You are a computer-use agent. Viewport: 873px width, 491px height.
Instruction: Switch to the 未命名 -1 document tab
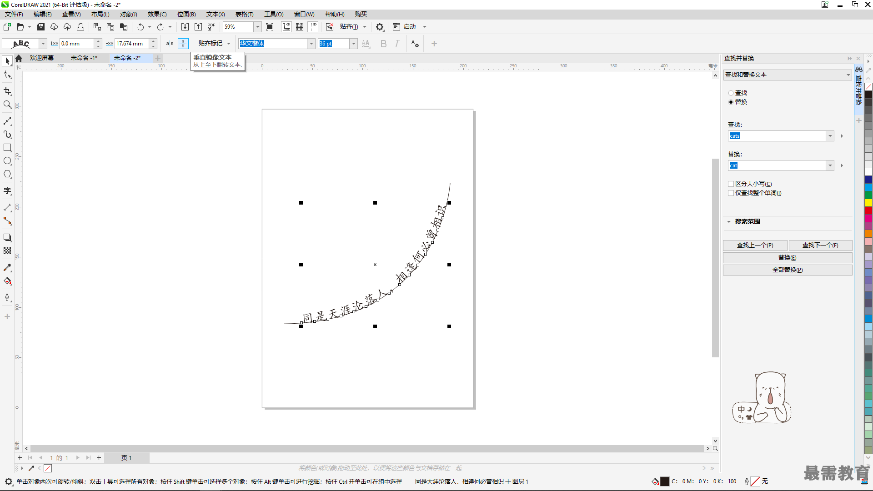[x=84, y=58]
